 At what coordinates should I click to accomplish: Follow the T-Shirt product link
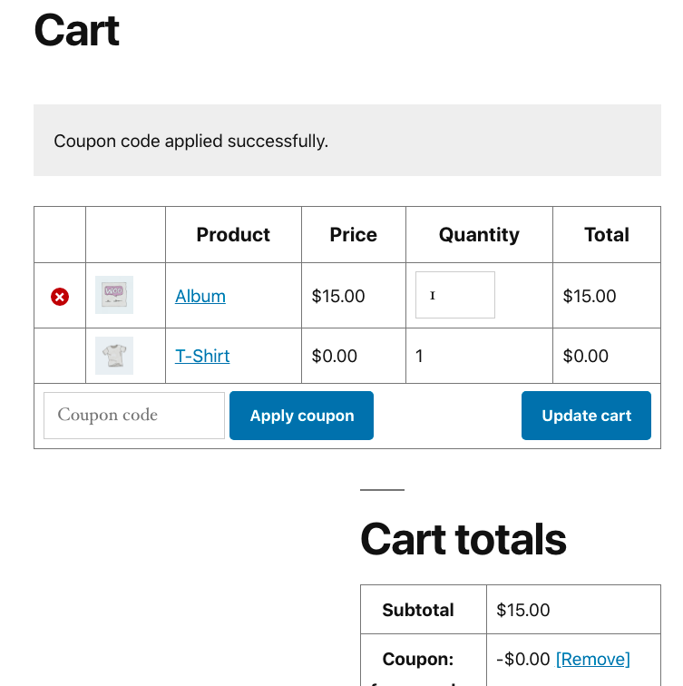(202, 356)
